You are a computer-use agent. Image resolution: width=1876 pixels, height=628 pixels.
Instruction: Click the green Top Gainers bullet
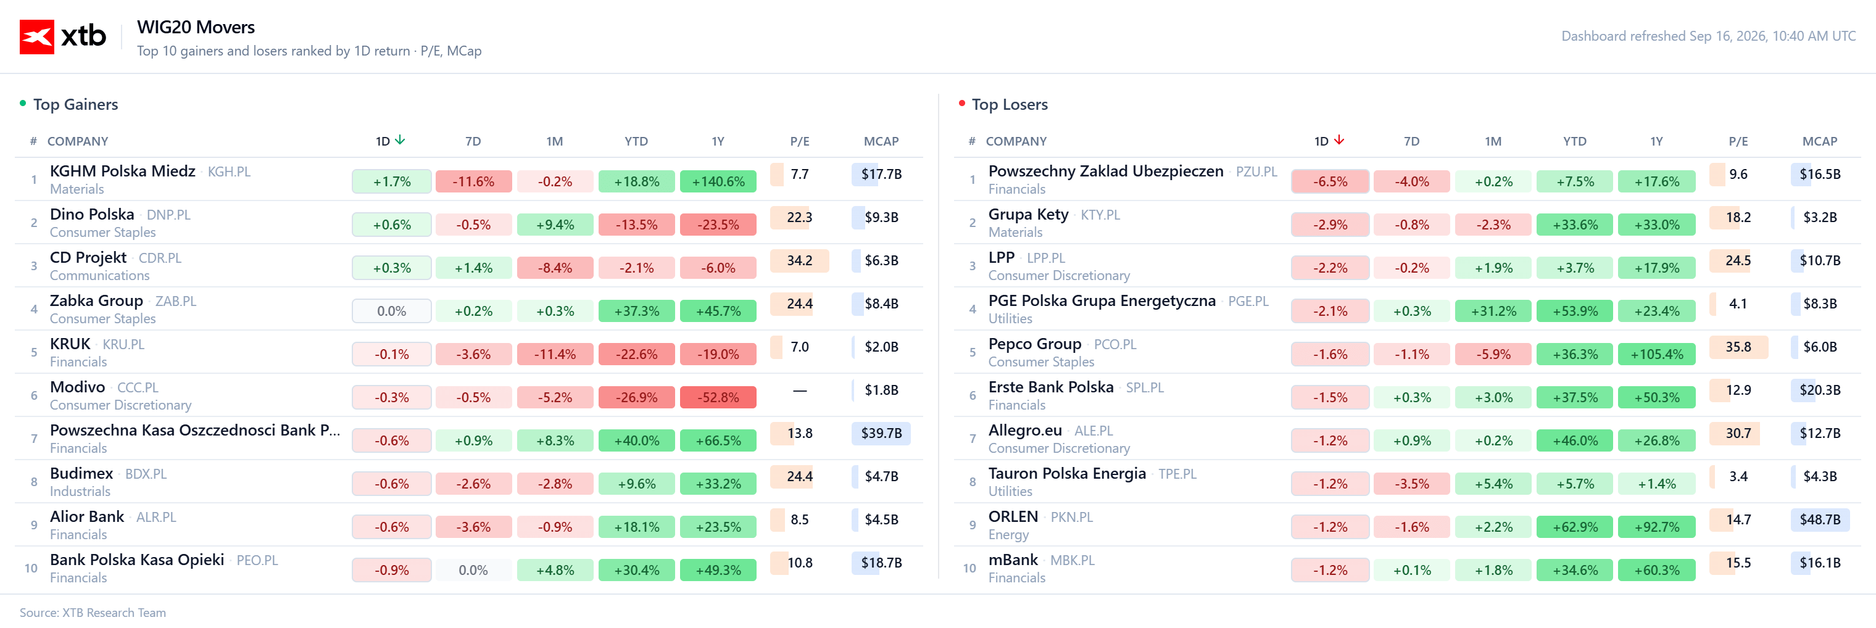[23, 104]
